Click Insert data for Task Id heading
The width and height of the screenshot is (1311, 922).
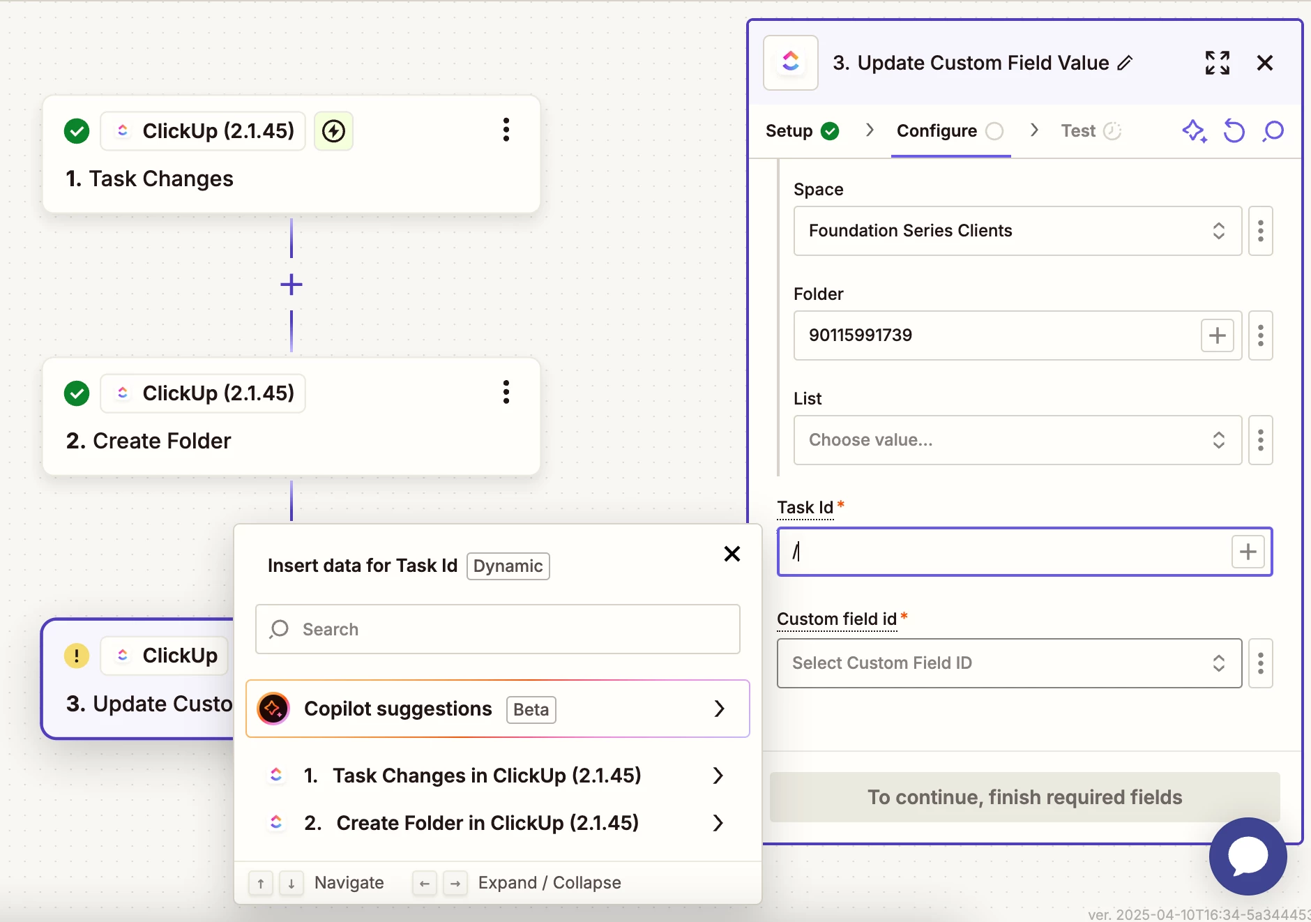click(363, 566)
